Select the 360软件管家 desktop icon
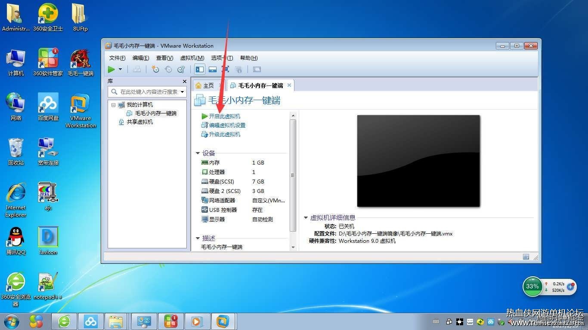Screen dimensions: 588x330 pyautogui.click(x=48, y=63)
